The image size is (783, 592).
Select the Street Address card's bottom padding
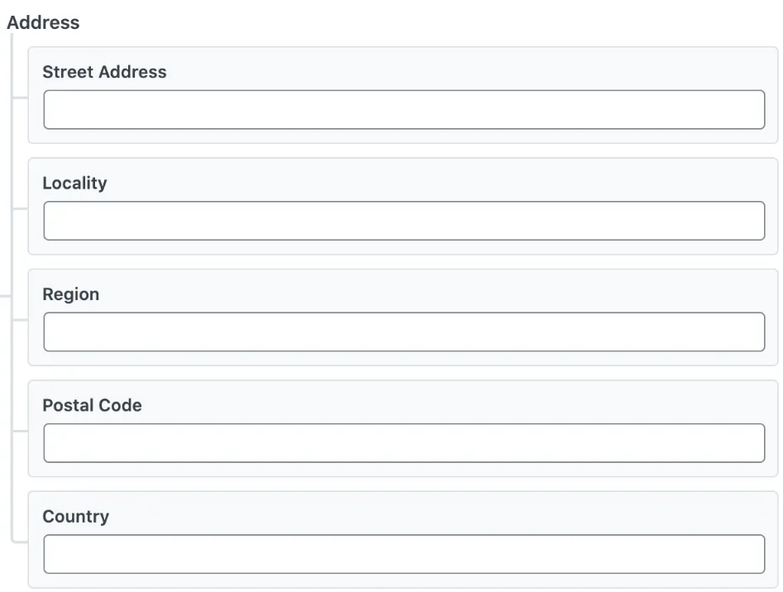(x=403, y=136)
